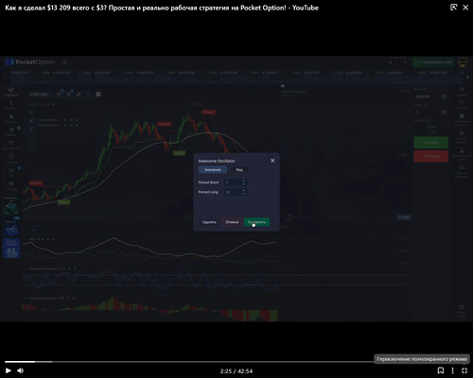The width and height of the screenshot is (473, 378).
Task: Open the indicators icon in the chart toolbar
Action: 69,94
